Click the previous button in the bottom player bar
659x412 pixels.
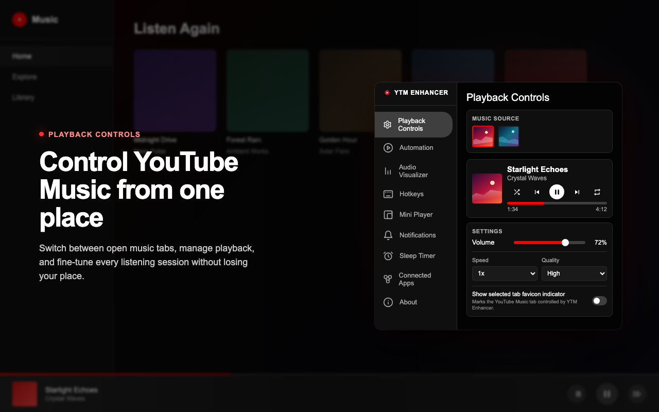[x=578, y=394]
